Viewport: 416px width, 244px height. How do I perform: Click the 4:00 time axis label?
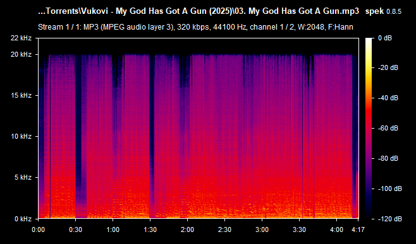(337, 229)
